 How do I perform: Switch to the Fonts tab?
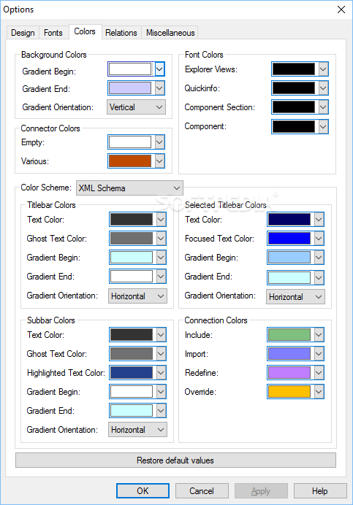(53, 33)
